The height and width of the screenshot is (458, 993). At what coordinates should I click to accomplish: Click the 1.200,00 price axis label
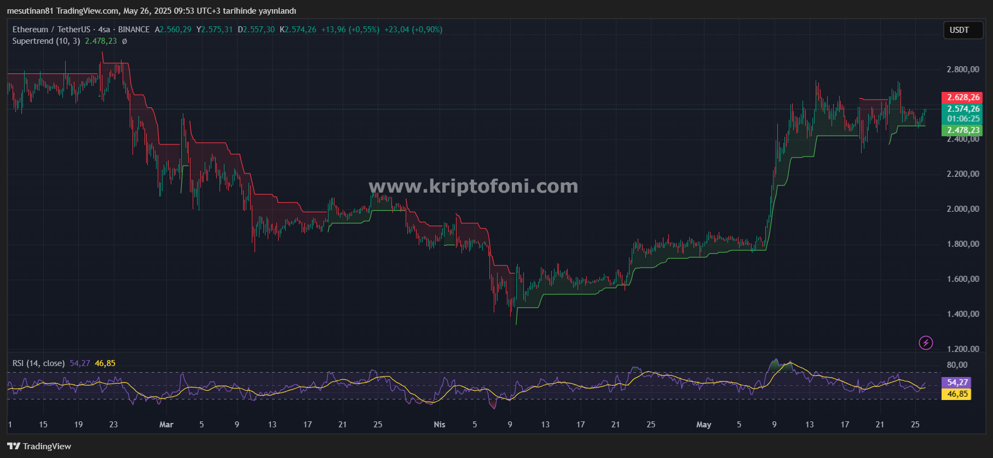tap(963, 349)
